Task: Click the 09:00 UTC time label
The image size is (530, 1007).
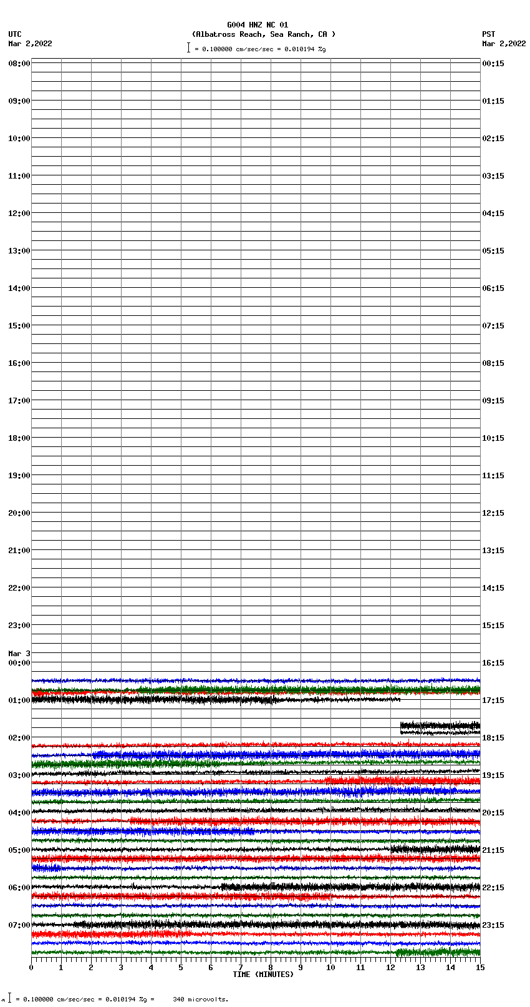Action: [x=19, y=101]
